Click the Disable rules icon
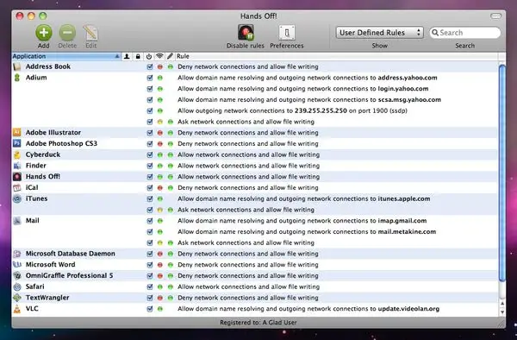517x340 pixels. click(x=246, y=32)
